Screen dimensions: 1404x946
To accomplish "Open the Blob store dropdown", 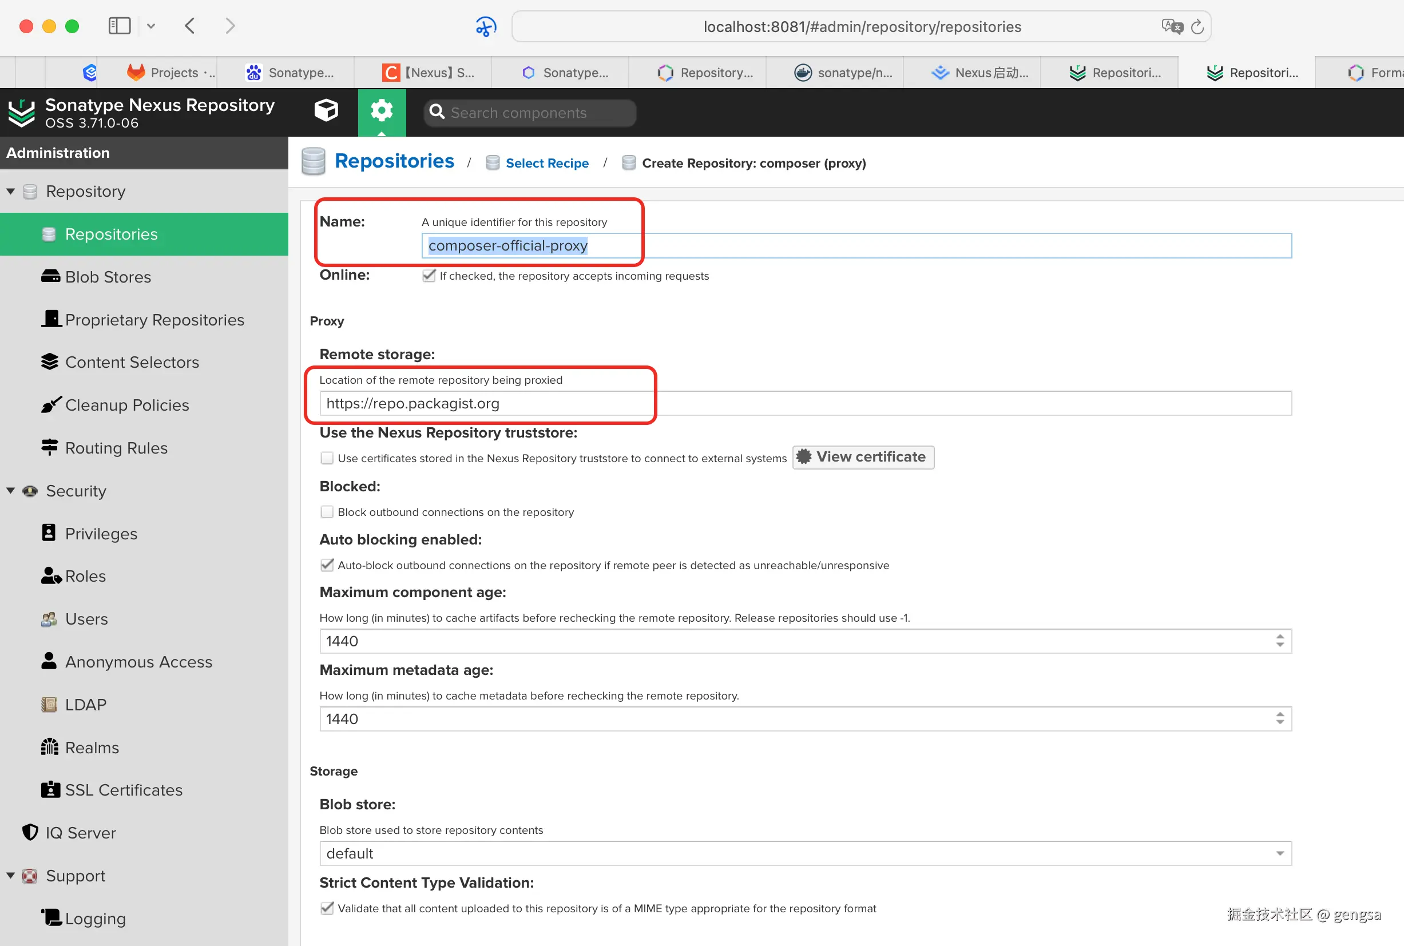I will tap(1279, 854).
